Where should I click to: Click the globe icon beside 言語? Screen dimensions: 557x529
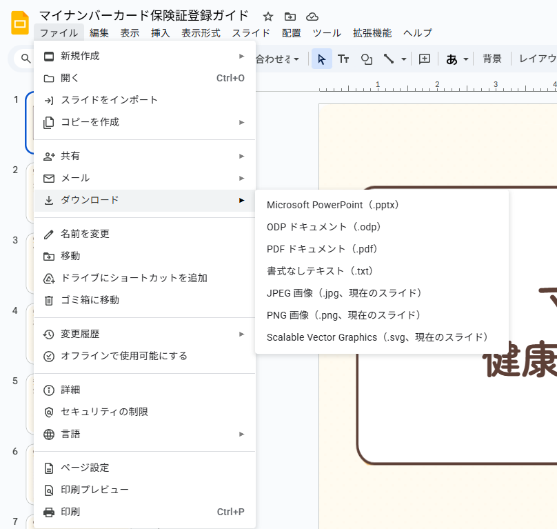tap(49, 435)
